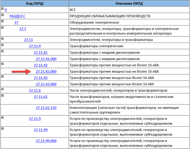Select the Трансформаторы электрические description
191x149 pixels.
coord(129,46)
